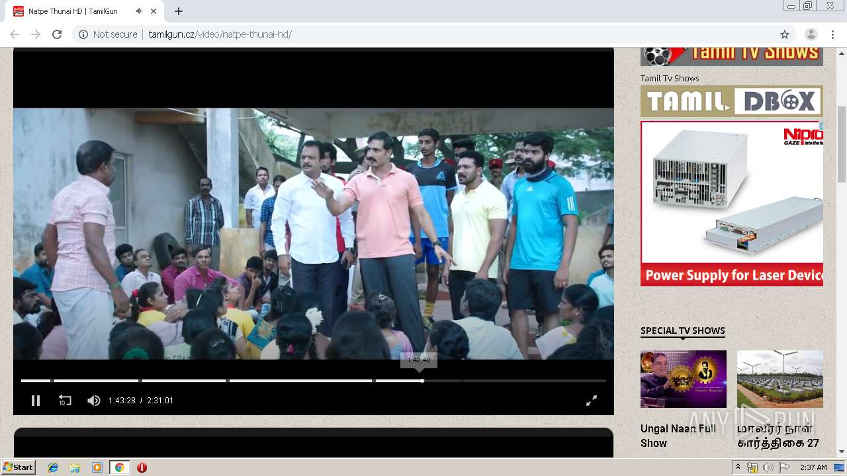
Task: Open the Maaveerar Naal thumbnail
Action: coord(780,379)
